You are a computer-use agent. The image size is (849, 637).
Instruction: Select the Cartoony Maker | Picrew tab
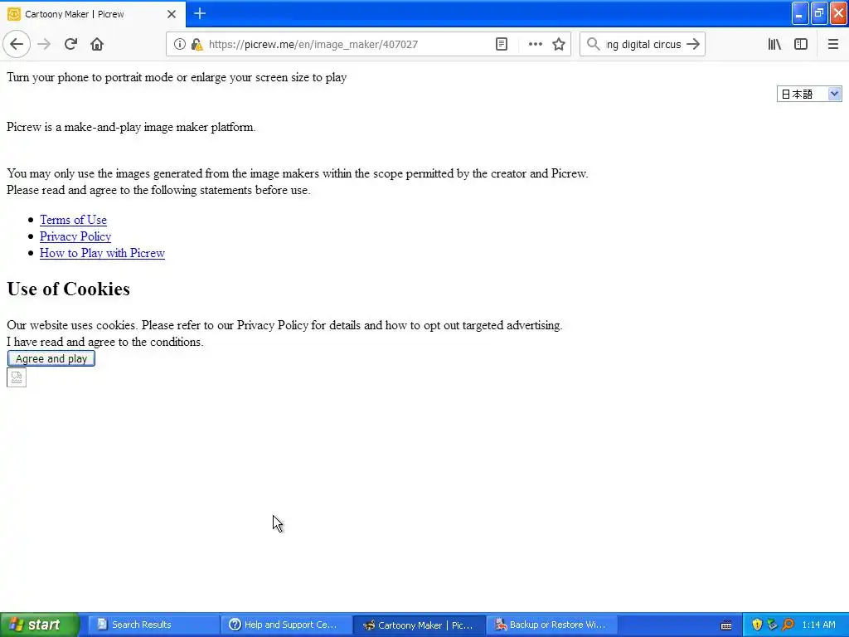92,14
